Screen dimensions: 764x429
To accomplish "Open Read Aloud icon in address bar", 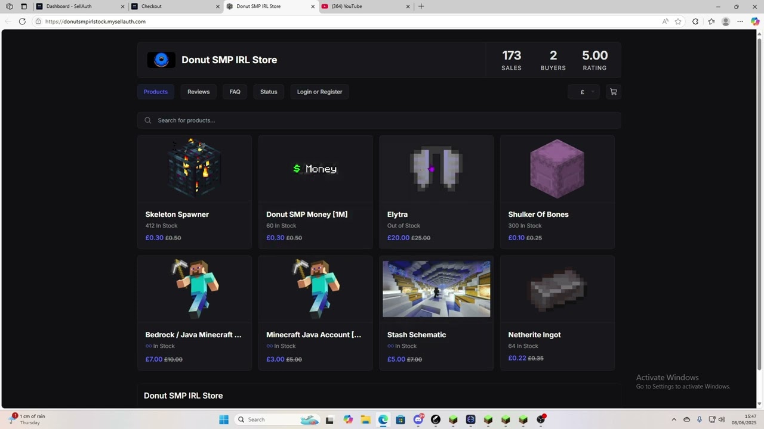I will coord(665,21).
